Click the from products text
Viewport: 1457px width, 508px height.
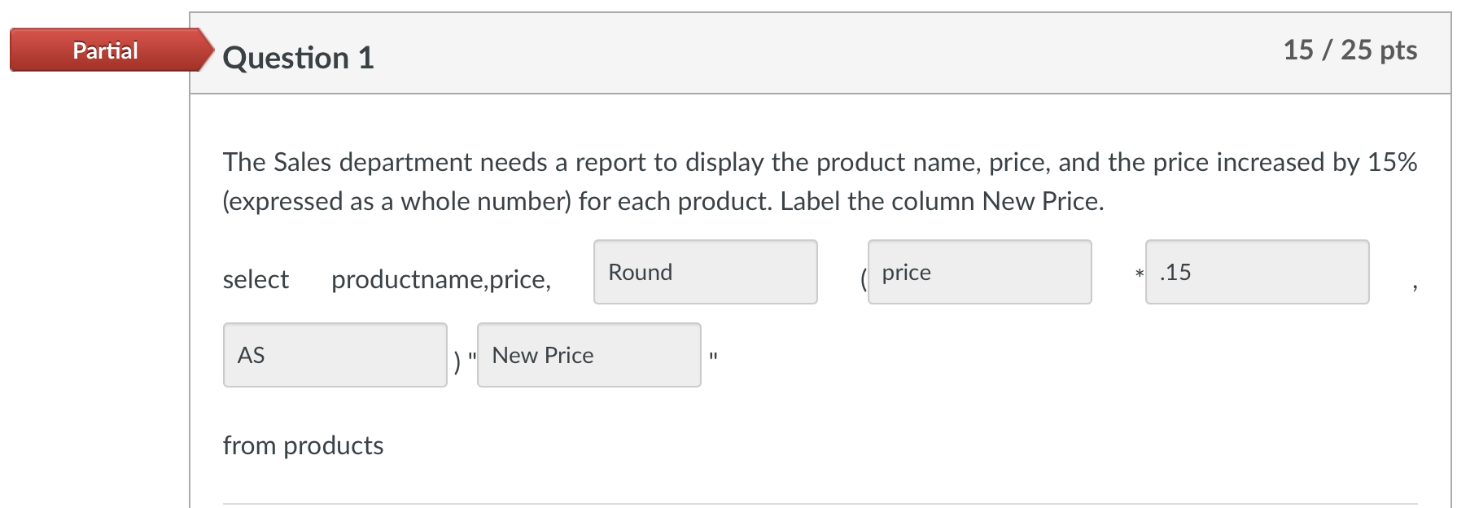pos(303,444)
